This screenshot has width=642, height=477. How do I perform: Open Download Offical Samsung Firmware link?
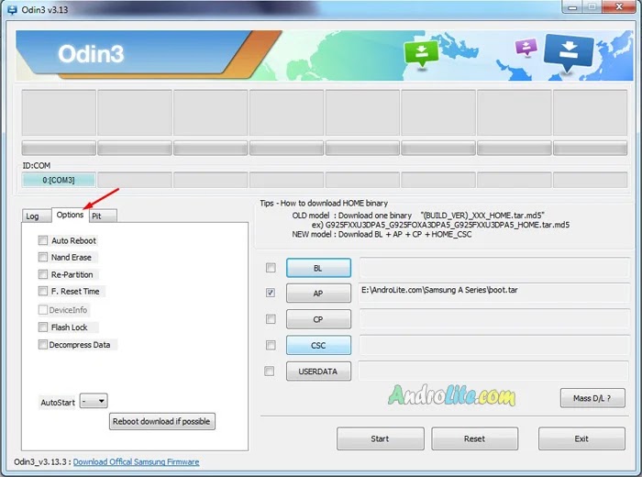click(136, 461)
